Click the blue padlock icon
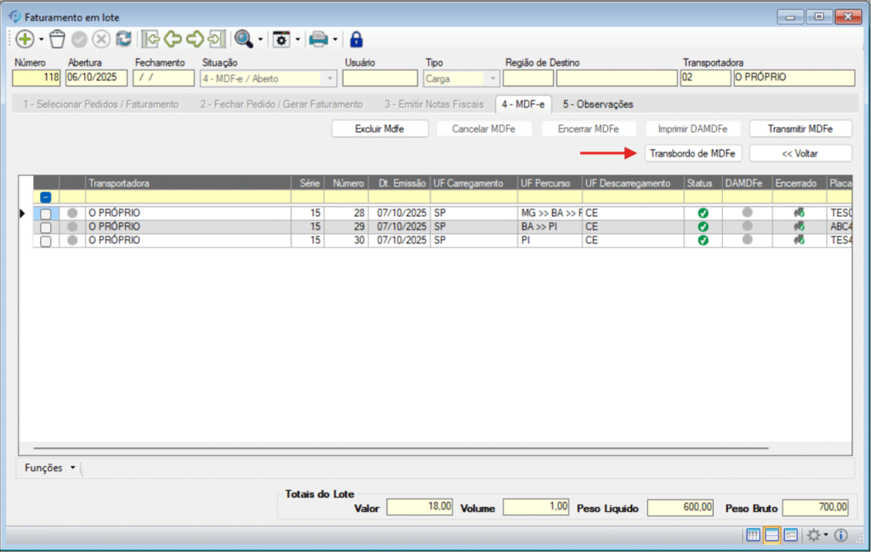This screenshot has height=552, width=871. [x=356, y=39]
